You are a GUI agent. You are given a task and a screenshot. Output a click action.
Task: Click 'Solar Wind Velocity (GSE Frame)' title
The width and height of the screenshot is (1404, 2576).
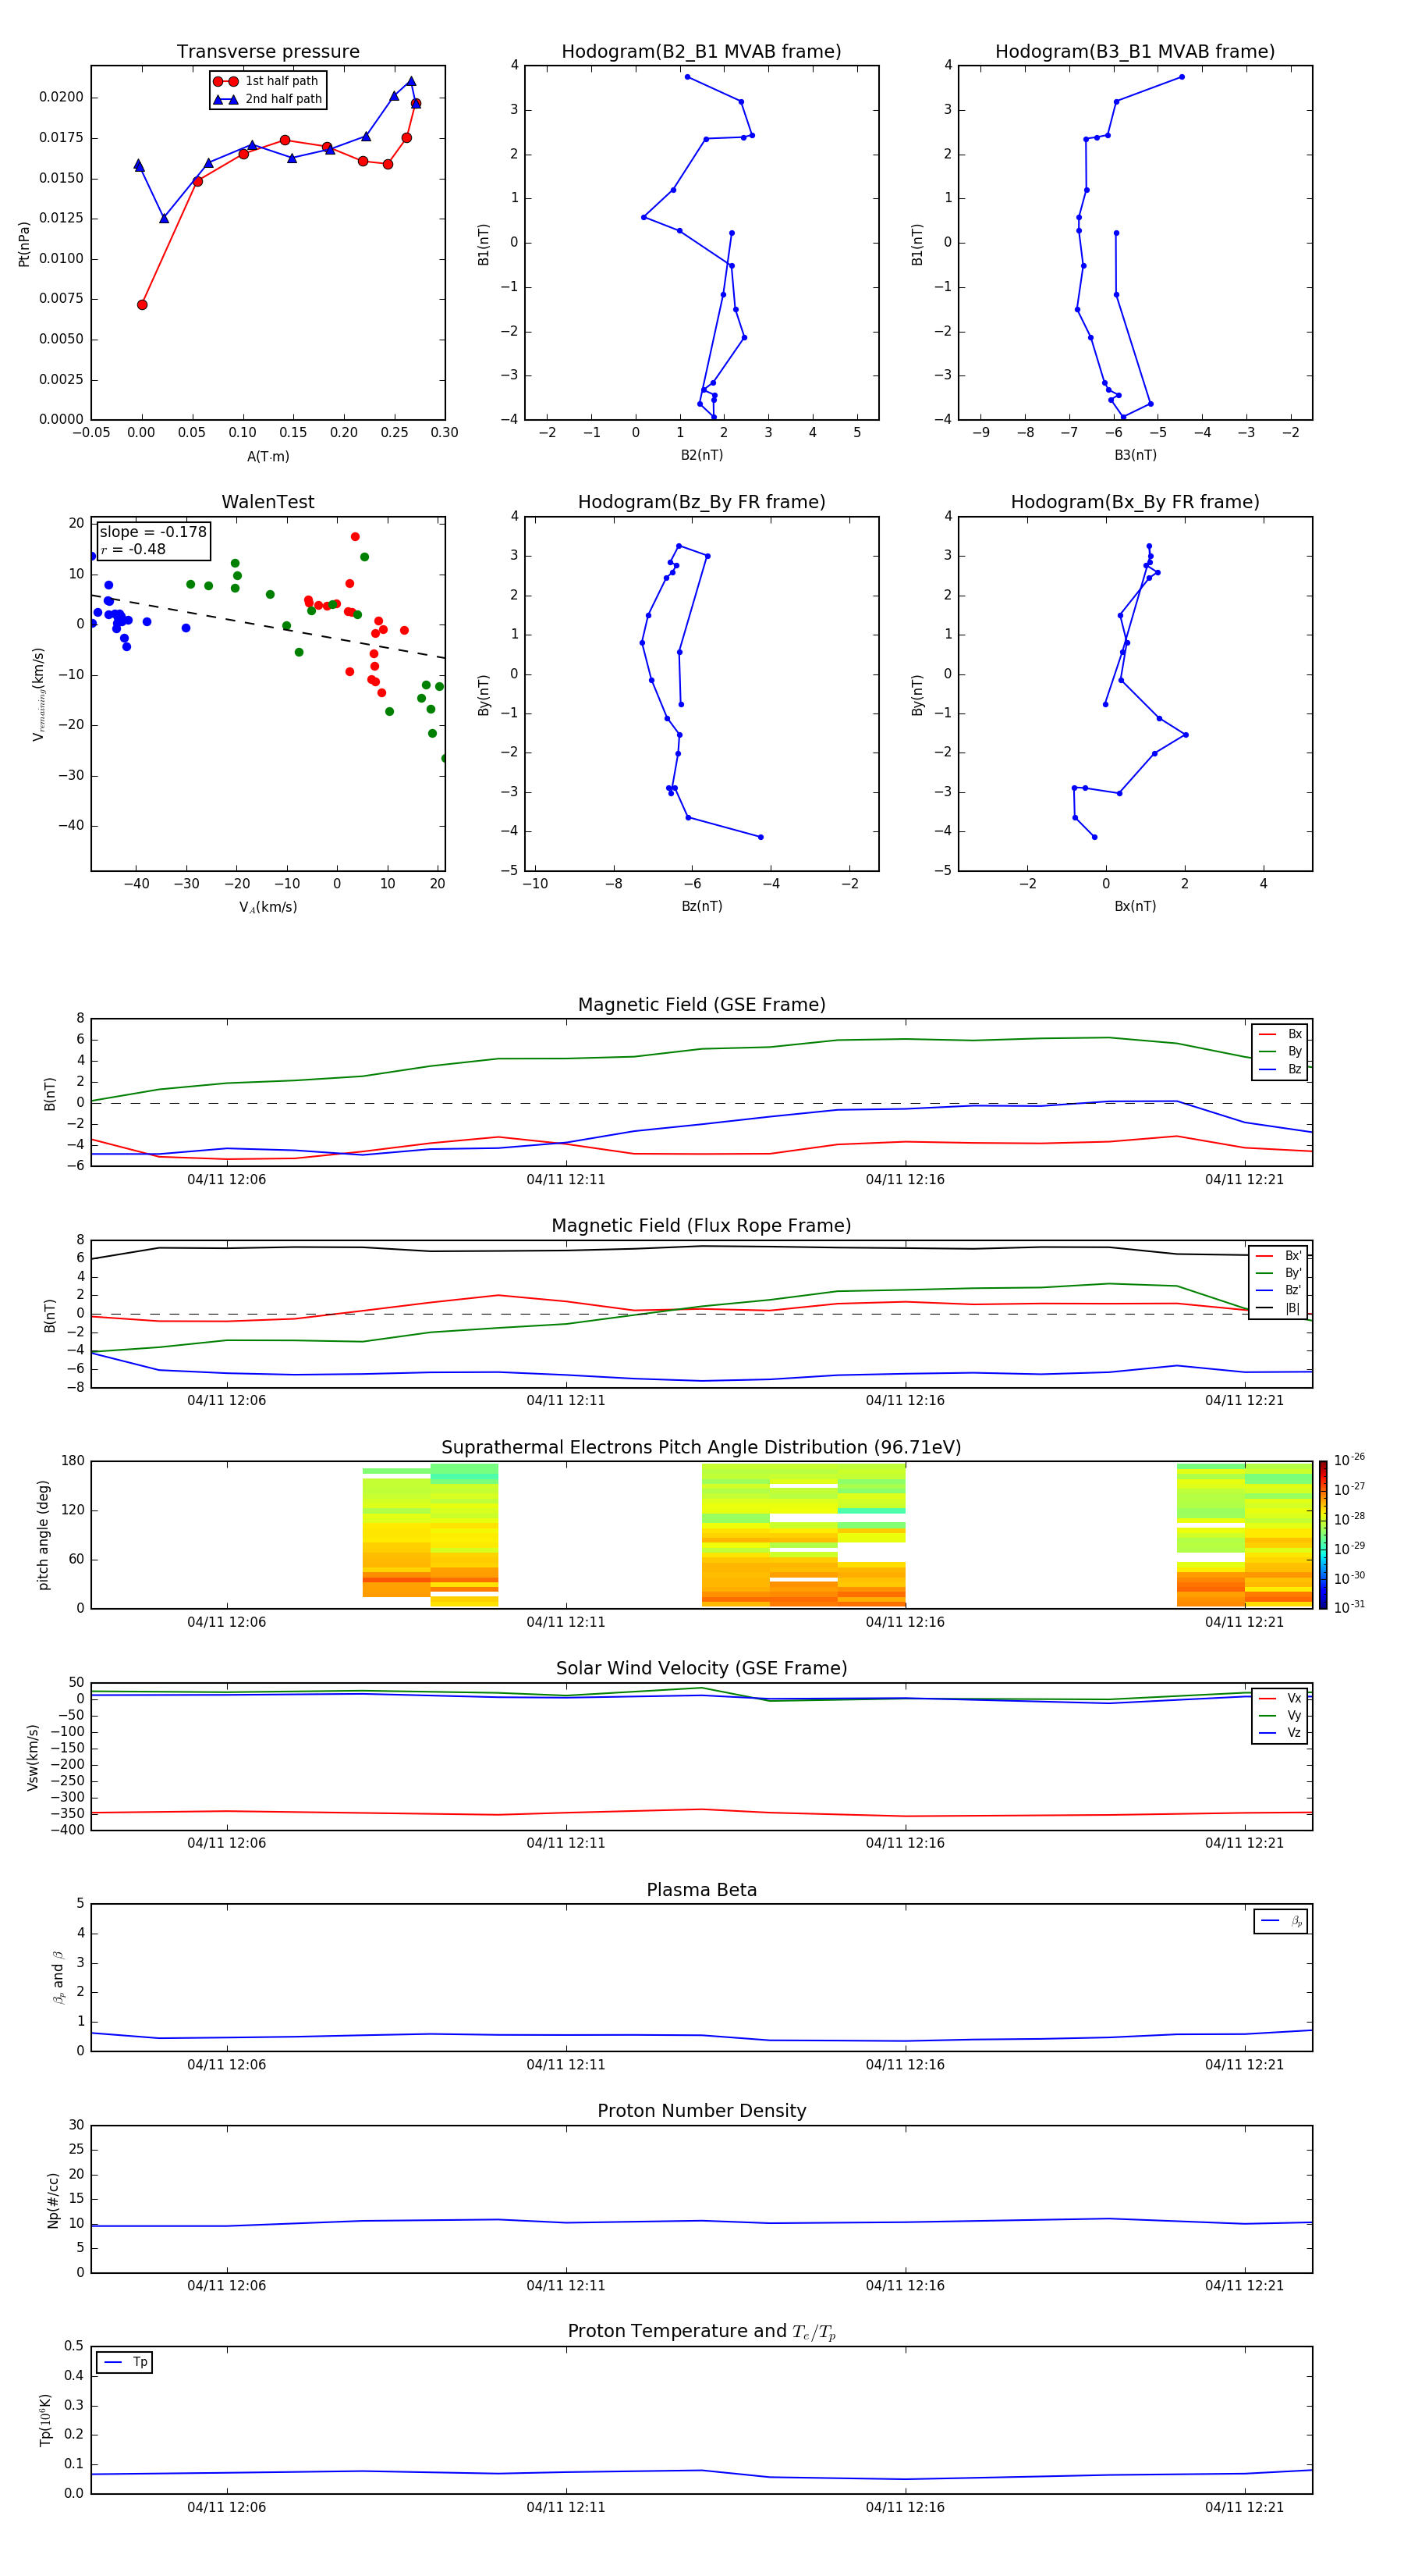701,1668
